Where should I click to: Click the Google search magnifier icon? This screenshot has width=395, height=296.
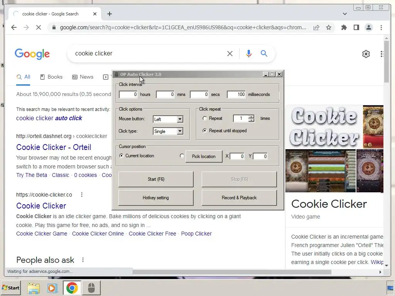tap(264, 53)
